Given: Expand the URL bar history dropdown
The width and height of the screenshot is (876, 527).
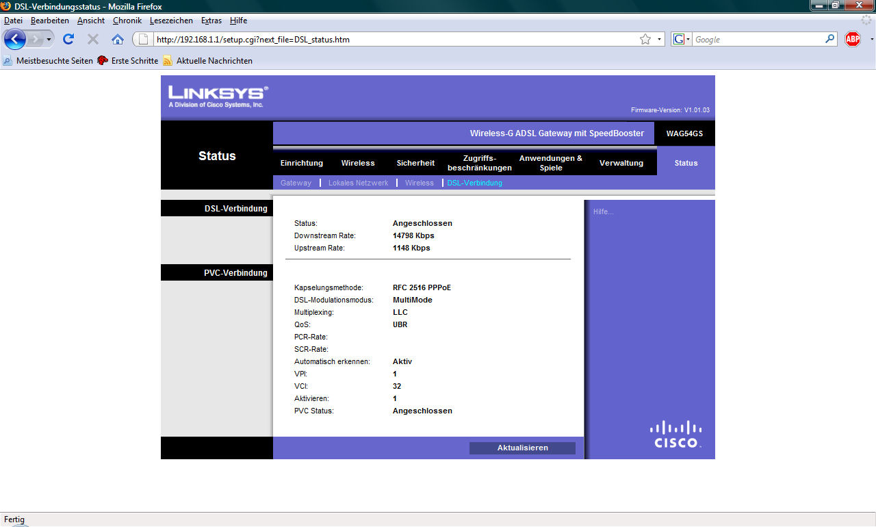Looking at the screenshot, I should [660, 40].
